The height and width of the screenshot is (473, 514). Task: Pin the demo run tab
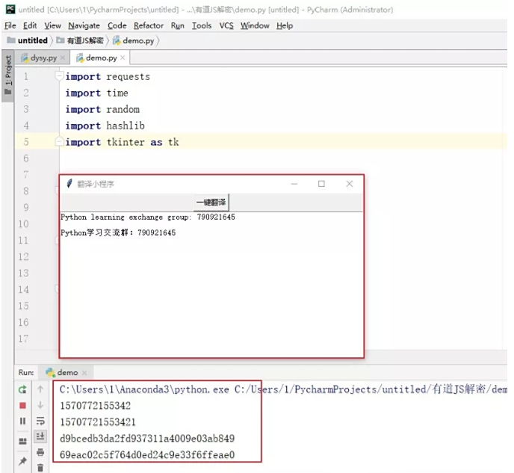point(22,463)
